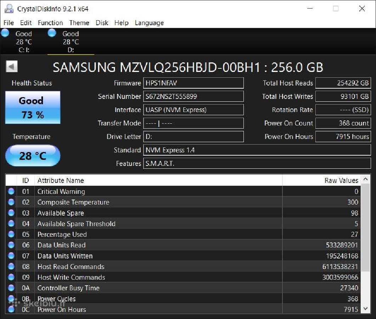The width and height of the screenshot is (376, 319).
Task: Click the Available Spare raw value 98
Action: 354,213
